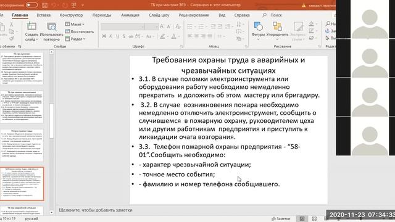The height and width of the screenshot is (222, 395).
Task: Create a new slide via Создать слайд
Action: click(31, 31)
